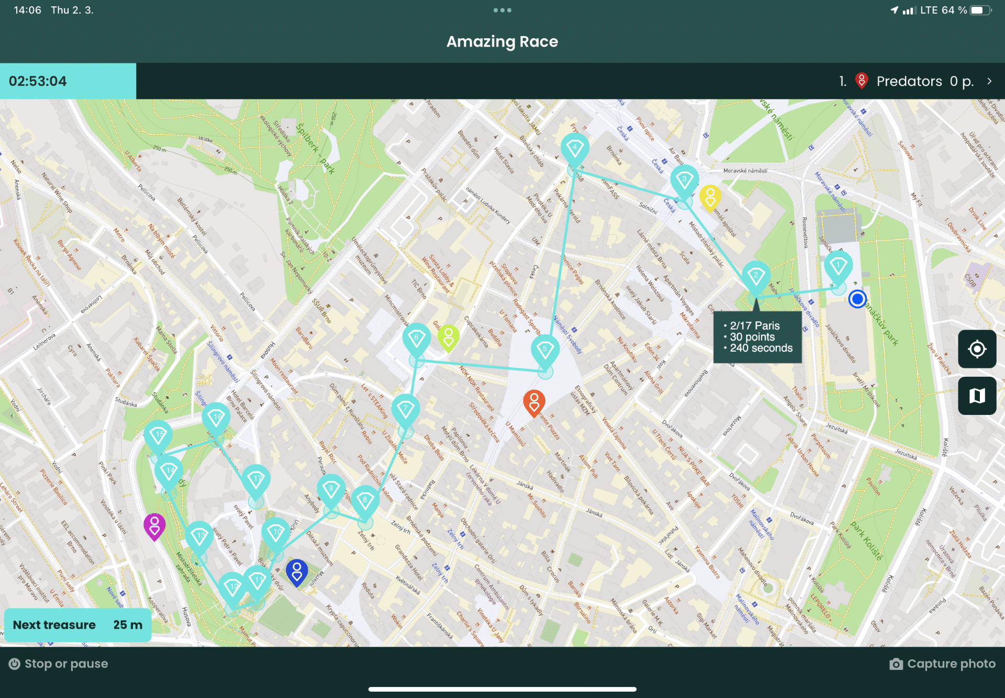Tap the camera icon next to Capture photo
The height and width of the screenshot is (698, 1005).
pos(897,663)
